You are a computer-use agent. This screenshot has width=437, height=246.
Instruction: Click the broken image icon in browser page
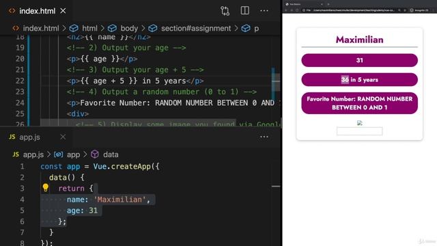click(360, 123)
